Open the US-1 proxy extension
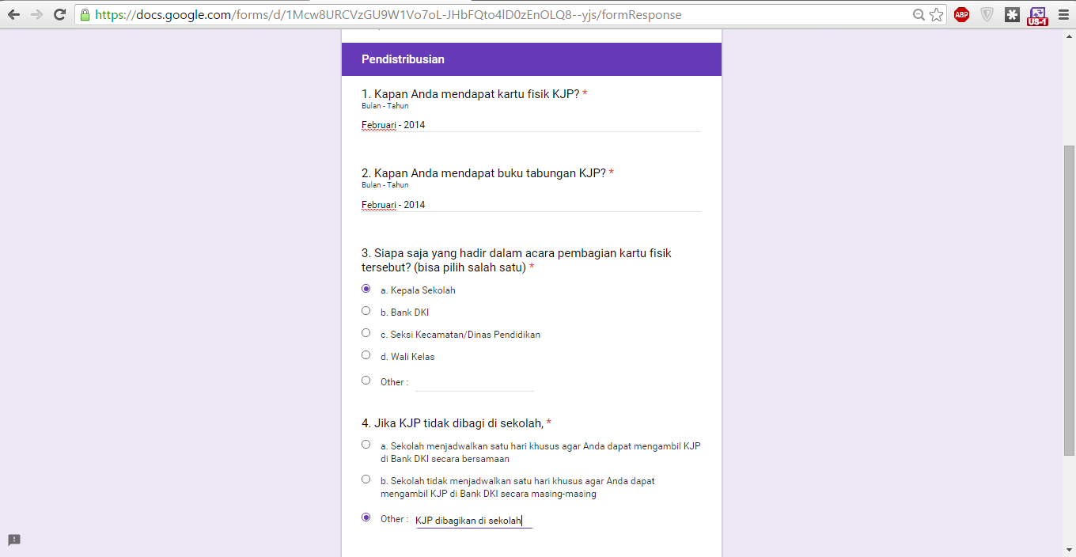The height and width of the screenshot is (557, 1076). [x=1037, y=16]
